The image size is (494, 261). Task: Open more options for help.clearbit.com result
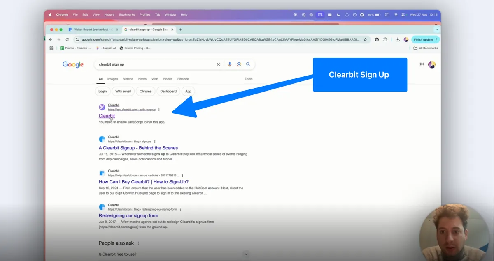click(182, 175)
